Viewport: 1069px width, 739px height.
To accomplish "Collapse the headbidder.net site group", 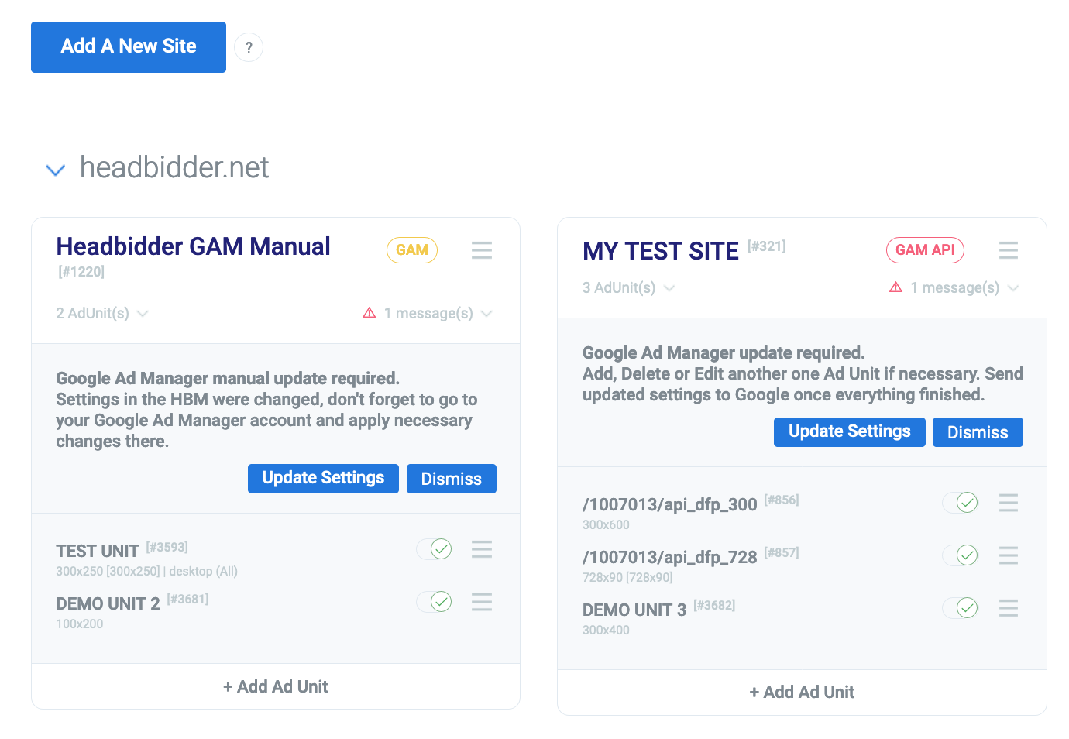I will point(56,170).
